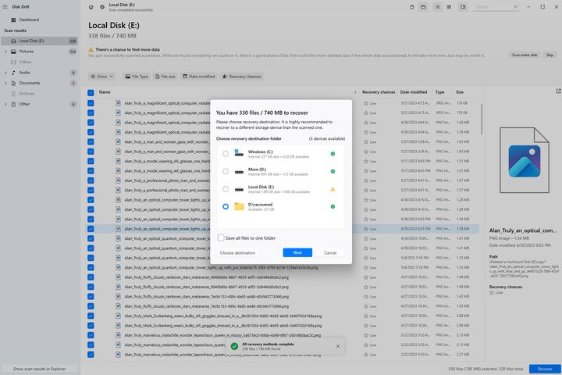Go to home via the house icon
This screenshot has width=562, height=375.
pos(91,7)
